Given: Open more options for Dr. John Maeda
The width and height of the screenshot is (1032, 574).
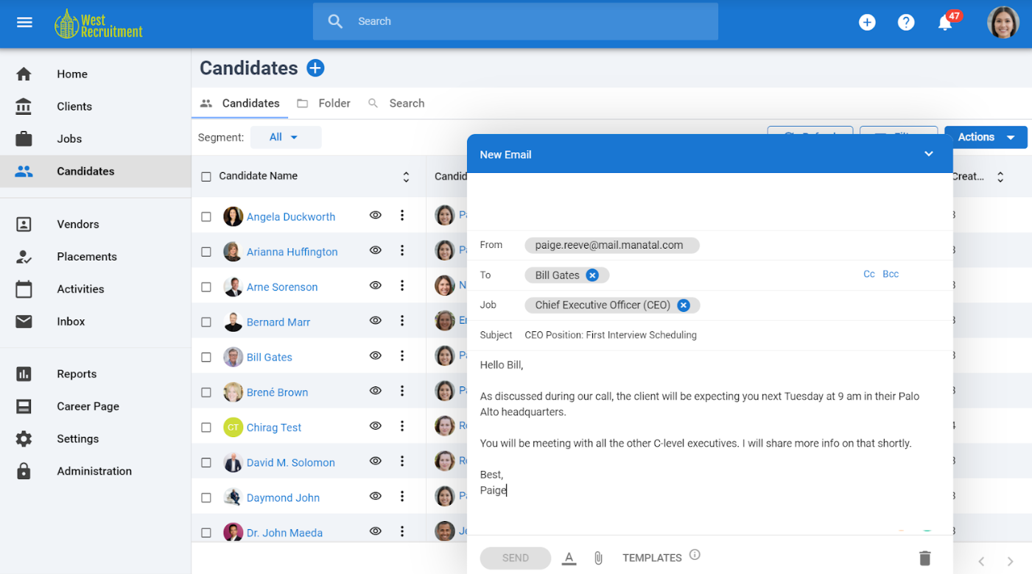Looking at the screenshot, I should [x=402, y=531].
